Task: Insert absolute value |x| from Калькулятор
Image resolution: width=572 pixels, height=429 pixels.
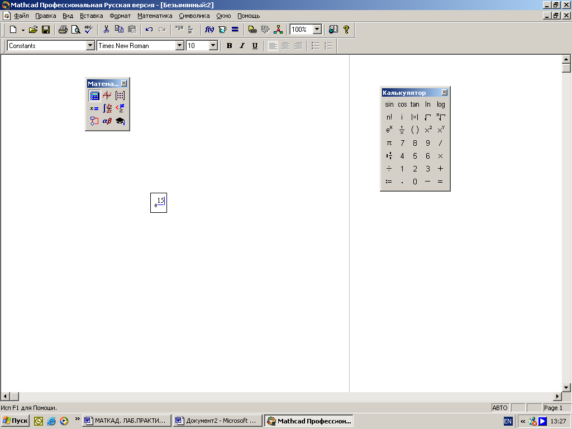Action: click(x=415, y=117)
